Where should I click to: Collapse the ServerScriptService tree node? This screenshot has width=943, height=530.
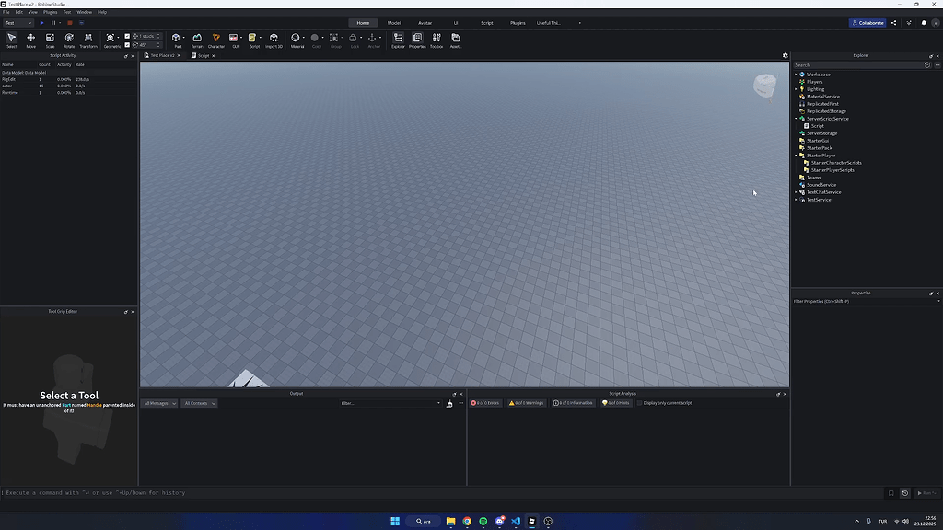coord(797,119)
